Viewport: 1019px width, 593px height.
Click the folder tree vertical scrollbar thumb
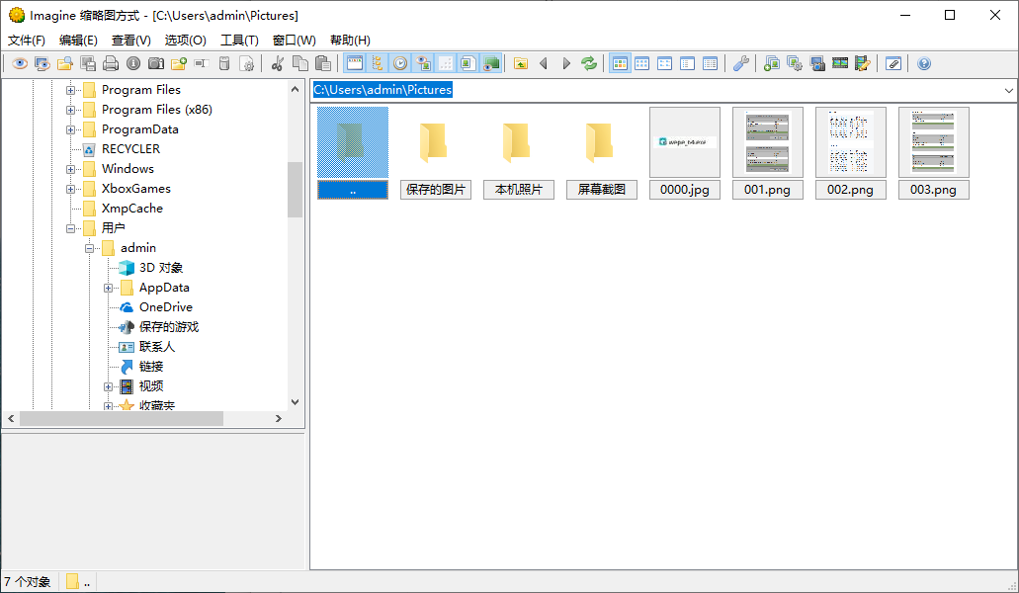(296, 190)
